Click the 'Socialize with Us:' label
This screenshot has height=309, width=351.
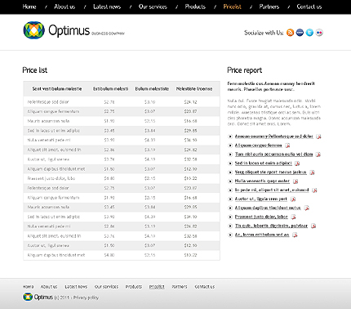point(264,33)
